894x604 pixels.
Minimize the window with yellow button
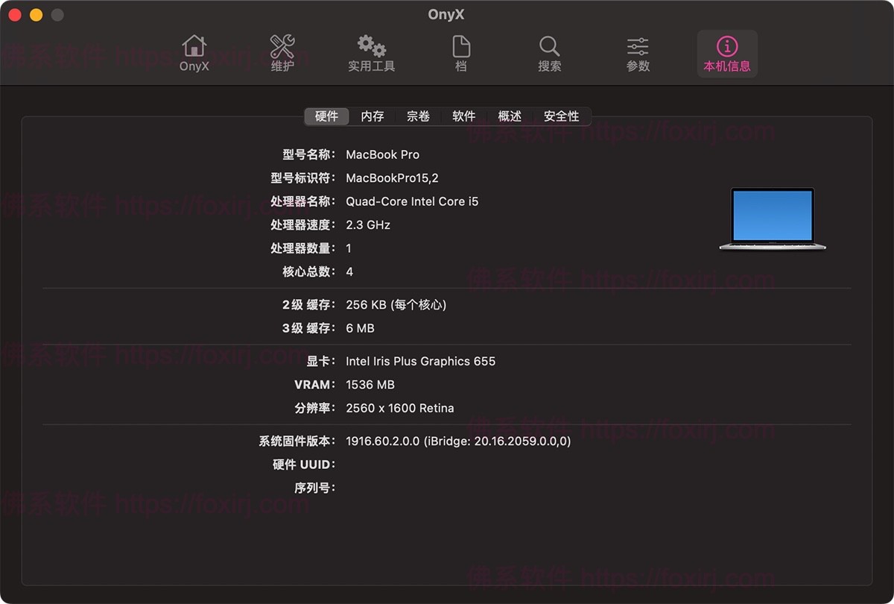pos(36,15)
